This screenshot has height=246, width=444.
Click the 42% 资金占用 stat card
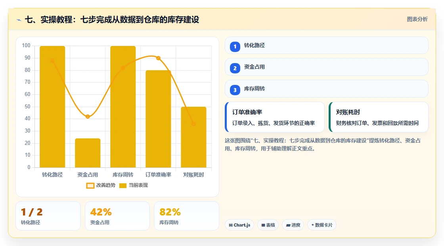click(x=117, y=216)
